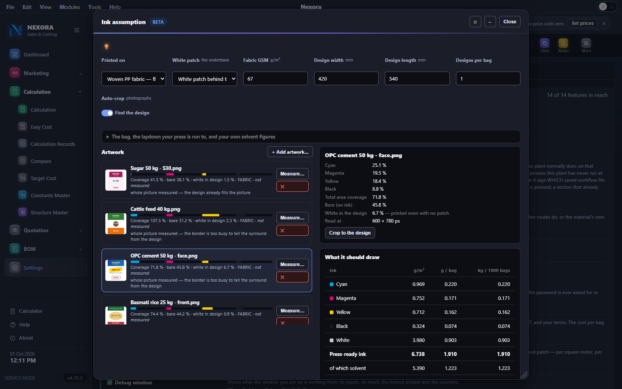622x389 pixels.
Task: Open the File menu
Action: click(10, 7)
